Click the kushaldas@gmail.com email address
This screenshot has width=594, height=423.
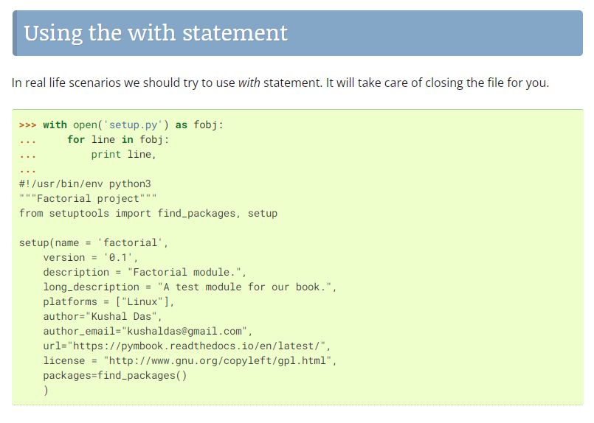coord(187,331)
